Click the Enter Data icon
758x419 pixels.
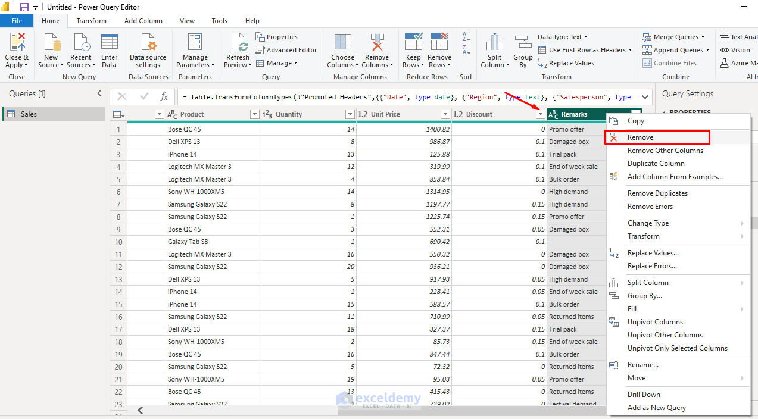109,44
